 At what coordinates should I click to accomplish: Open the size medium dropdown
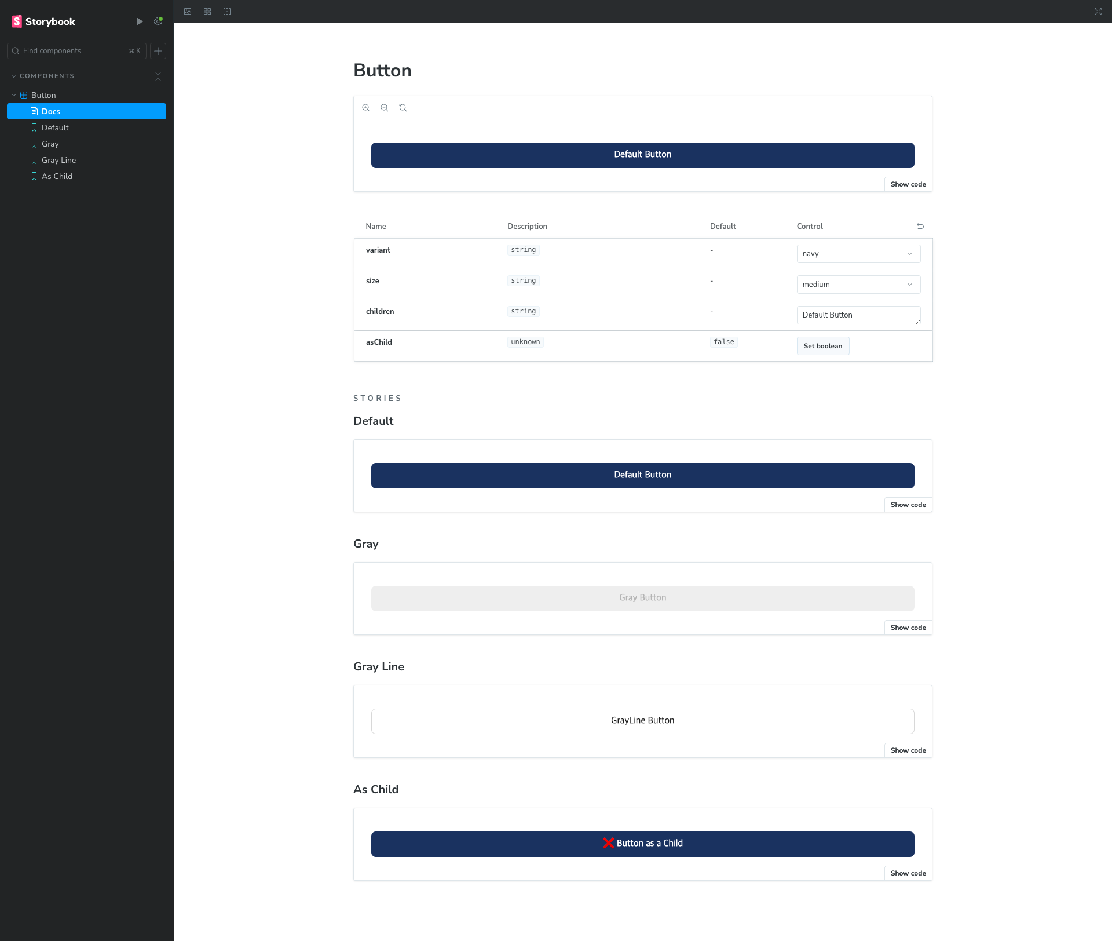858,285
